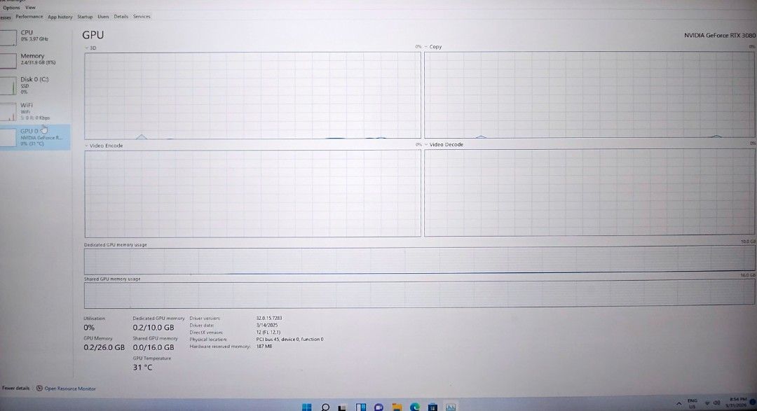
Task: Launch Microsoft Edge from the taskbar
Action: pos(415,407)
